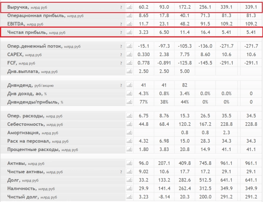
Task: Select assets value 745.8
Action: [205, 163]
